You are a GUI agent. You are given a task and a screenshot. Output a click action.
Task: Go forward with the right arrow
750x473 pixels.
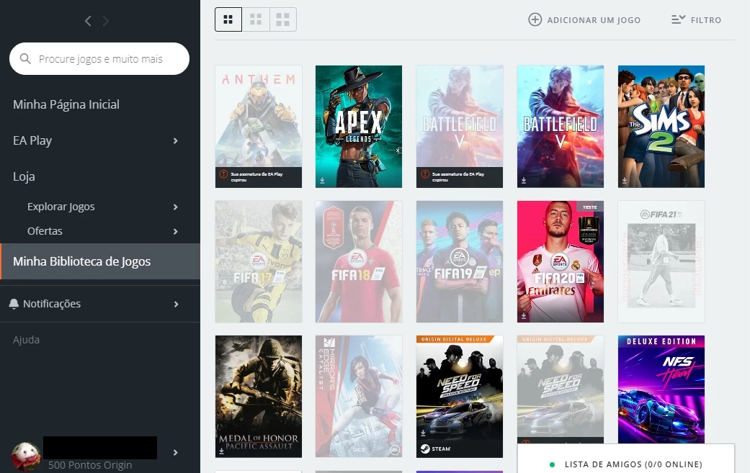[x=106, y=21]
